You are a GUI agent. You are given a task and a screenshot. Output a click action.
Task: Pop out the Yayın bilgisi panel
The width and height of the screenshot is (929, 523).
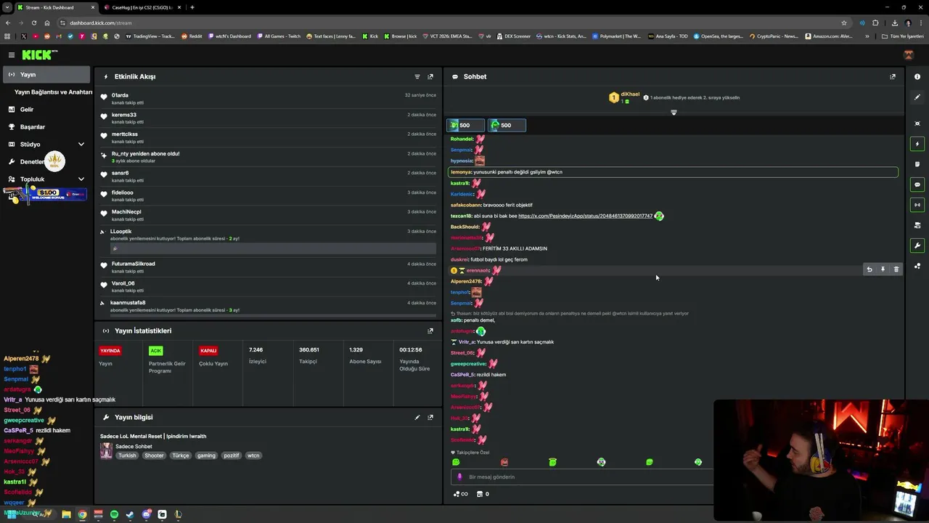pos(430,417)
